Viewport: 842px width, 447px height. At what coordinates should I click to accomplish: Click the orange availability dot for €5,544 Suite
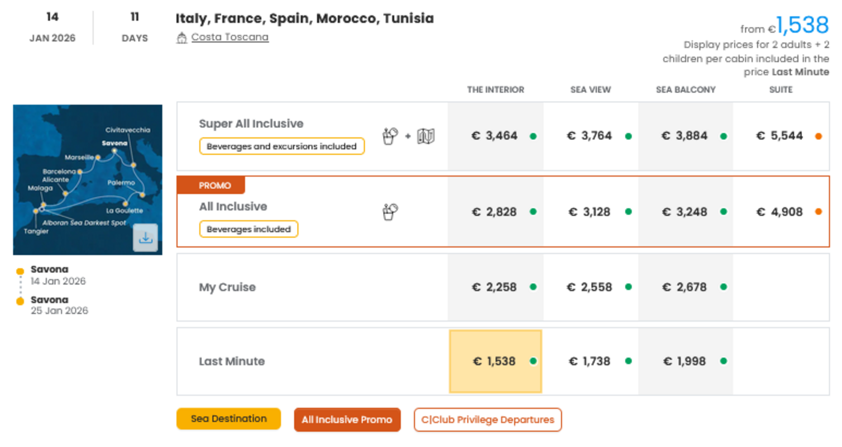pos(818,136)
